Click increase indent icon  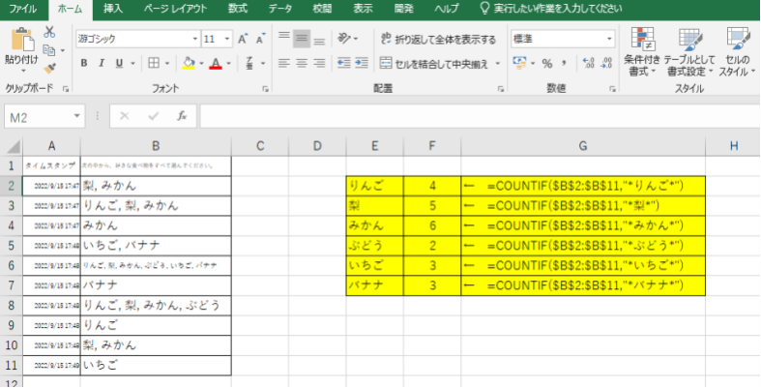pos(362,63)
